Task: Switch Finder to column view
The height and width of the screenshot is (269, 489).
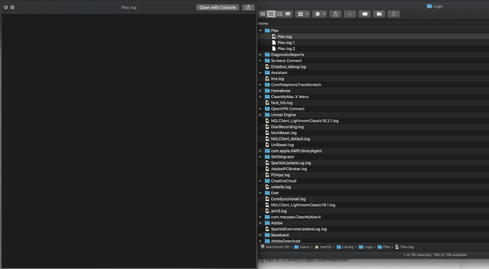Action: 280,14
